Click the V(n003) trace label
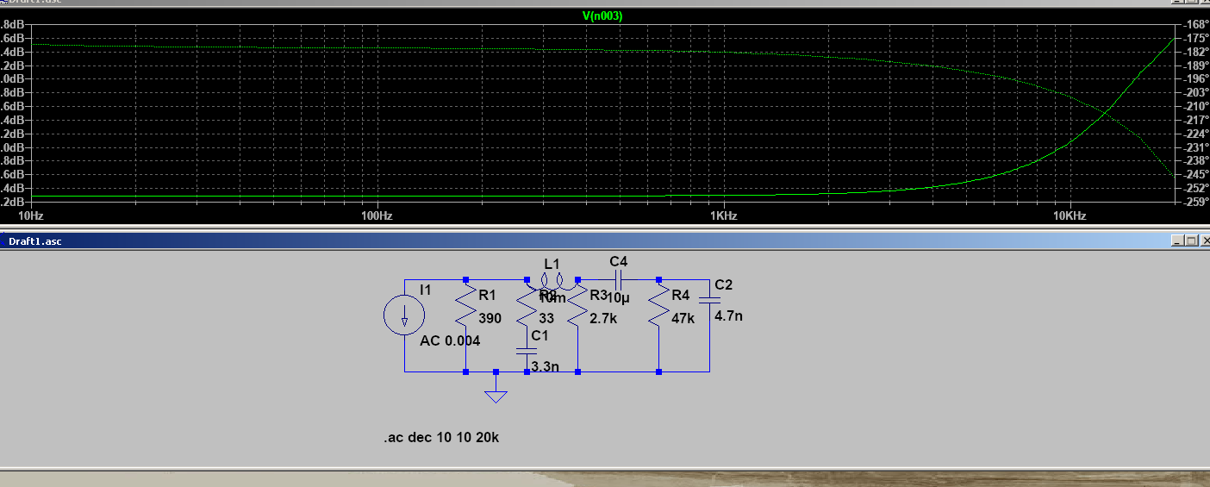The width and height of the screenshot is (1210, 487). pyautogui.click(x=602, y=16)
